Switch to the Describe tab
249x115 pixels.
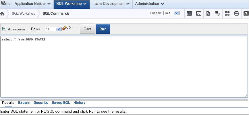point(41,103)
